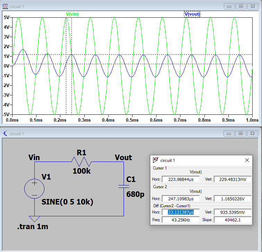Focus the Cursor 2 Horz field
The image size is (262, 252).
tap(180, 199)
